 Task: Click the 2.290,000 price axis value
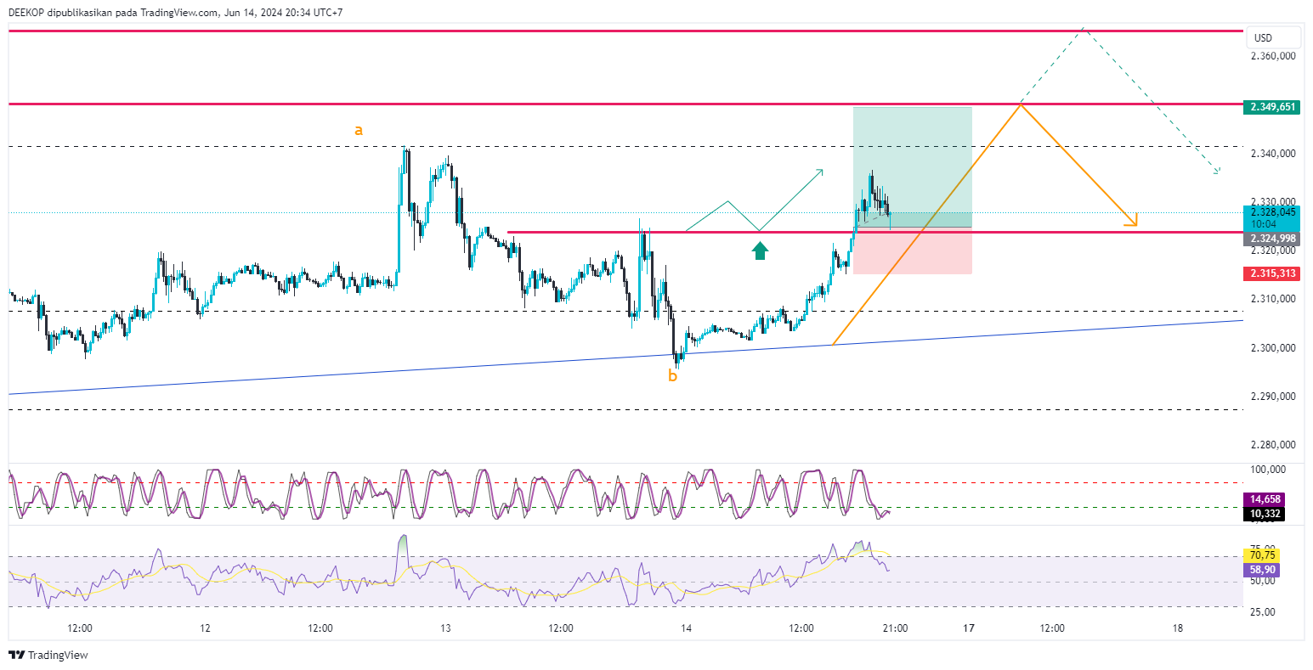coord(1272,397)
